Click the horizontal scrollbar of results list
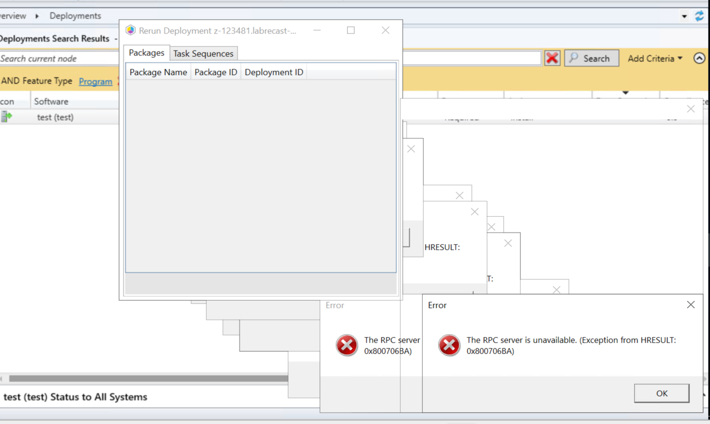 click(x=148, y=378)
